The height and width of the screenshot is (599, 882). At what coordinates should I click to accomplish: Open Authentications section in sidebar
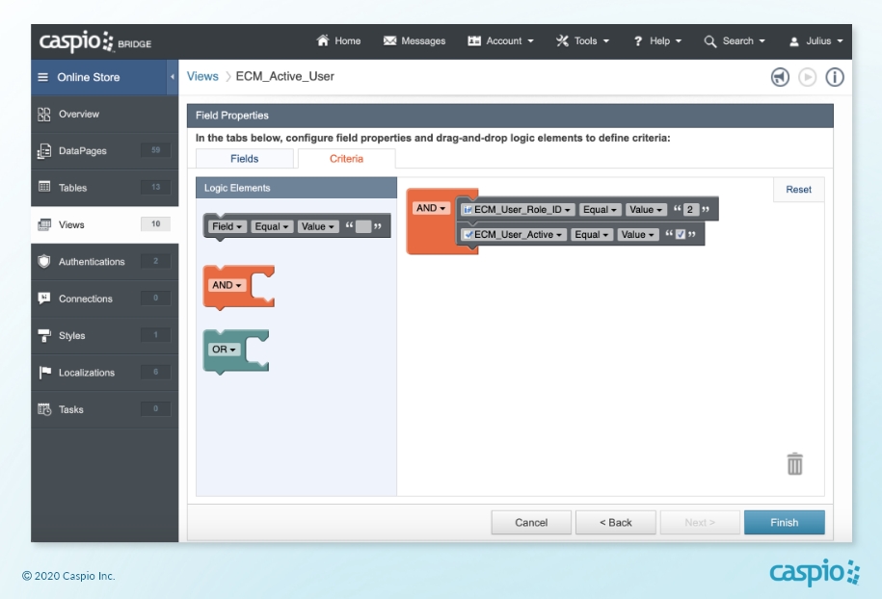click(91, 262)
